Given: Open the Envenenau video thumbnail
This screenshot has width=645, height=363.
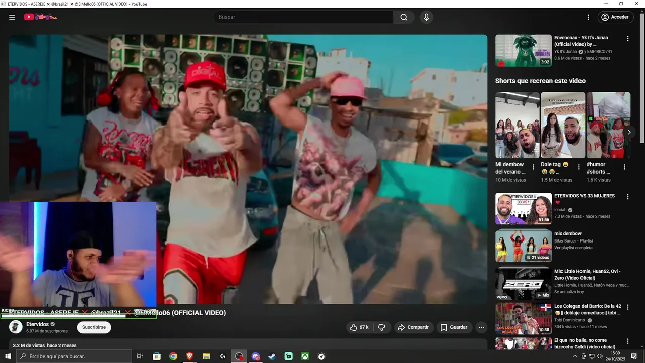Looking at the screenshot, I should click(524, 50).
